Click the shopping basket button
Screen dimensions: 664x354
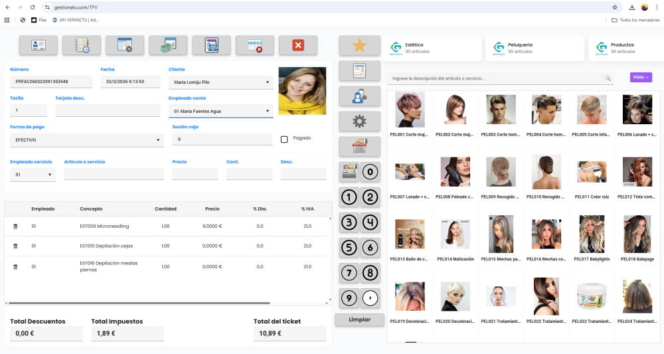point(359,146)
